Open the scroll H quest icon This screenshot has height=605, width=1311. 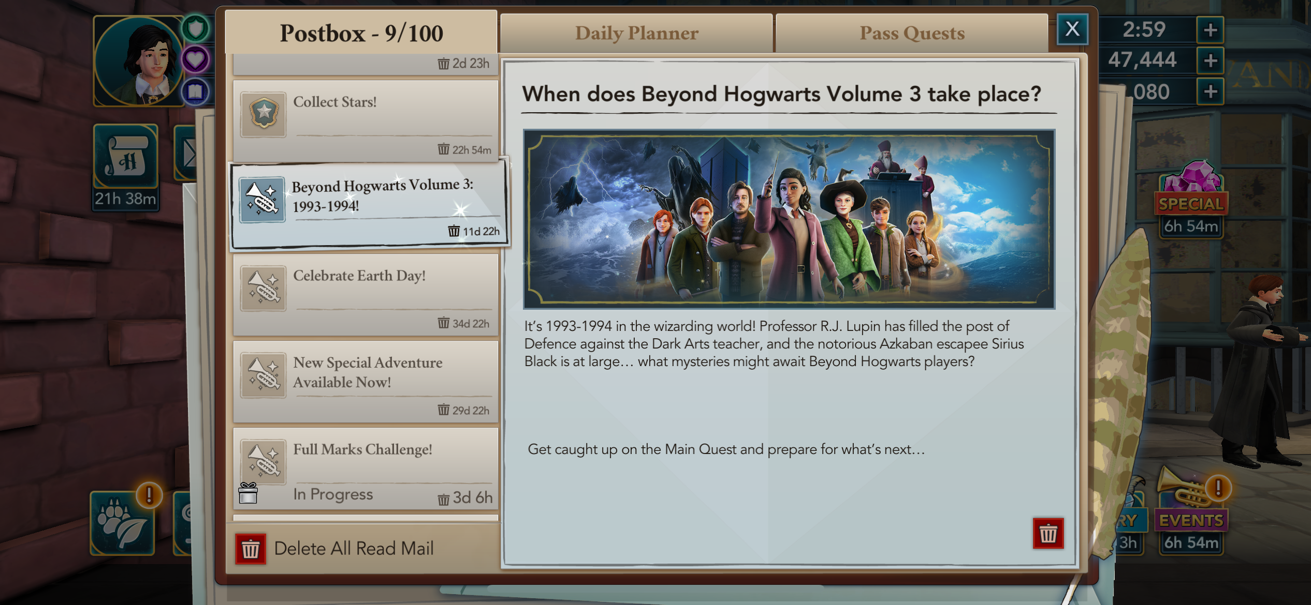pyautogui.click(x=126, y=157)
